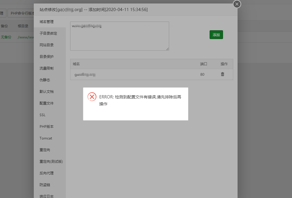Open the PHP版本 tab
292x198 pixels.
(47, 126)
